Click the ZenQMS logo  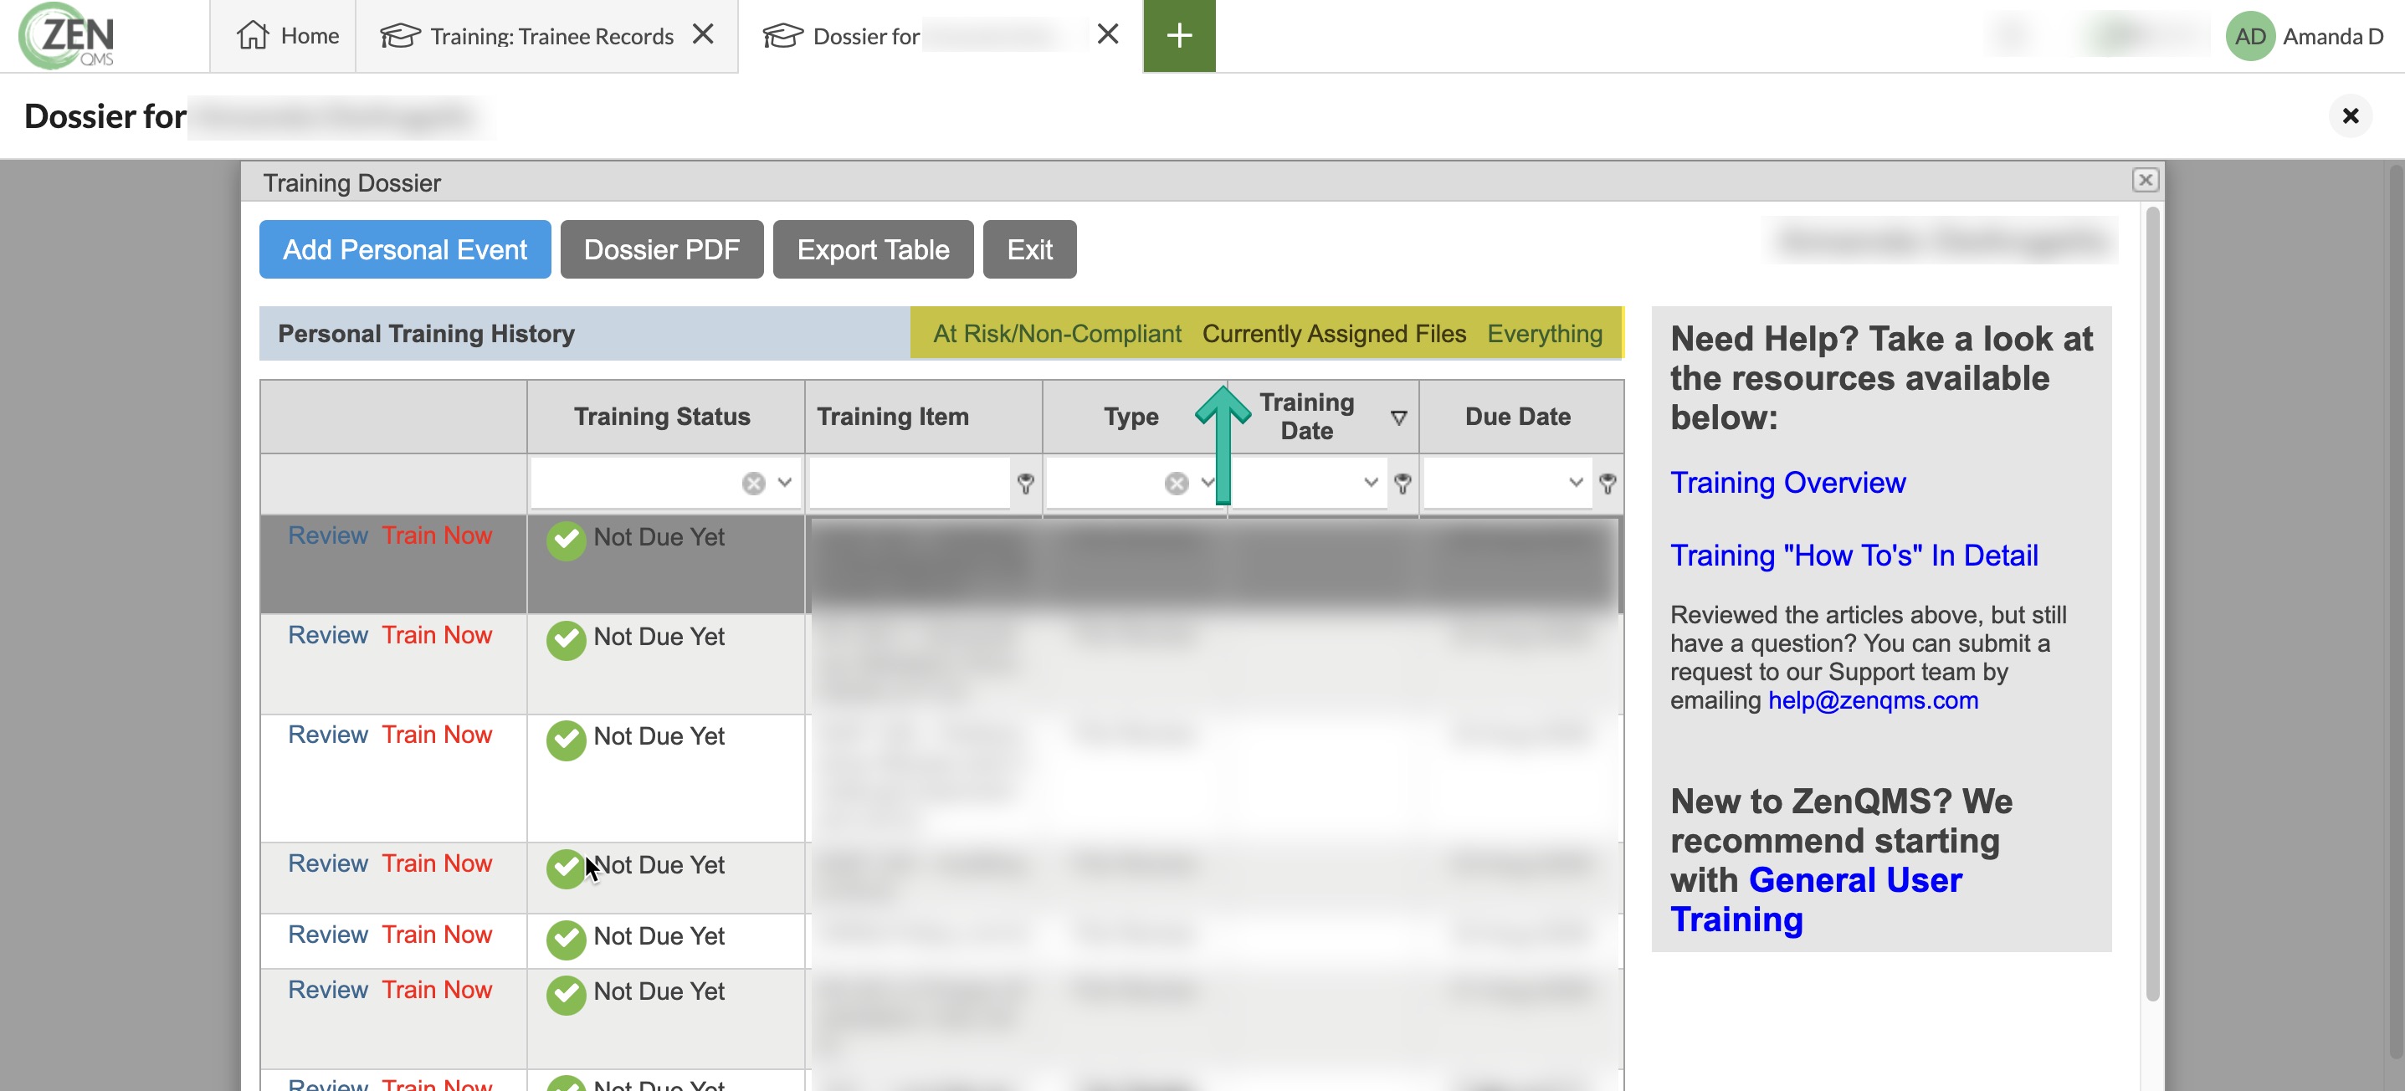pyautogui.click(x=67, y=35)
